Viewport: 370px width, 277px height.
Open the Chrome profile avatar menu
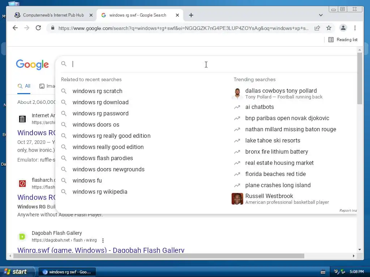click(343, 28)
